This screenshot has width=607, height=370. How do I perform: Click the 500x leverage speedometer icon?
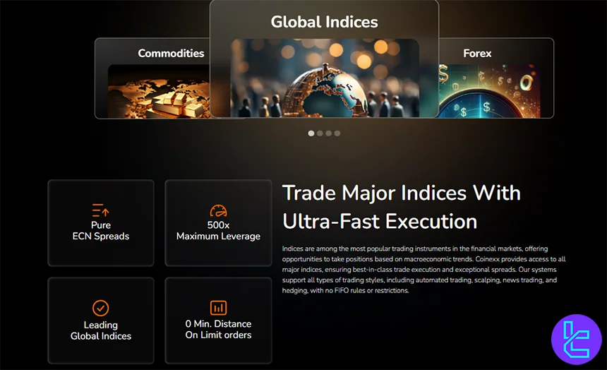(x=218, y=210)
